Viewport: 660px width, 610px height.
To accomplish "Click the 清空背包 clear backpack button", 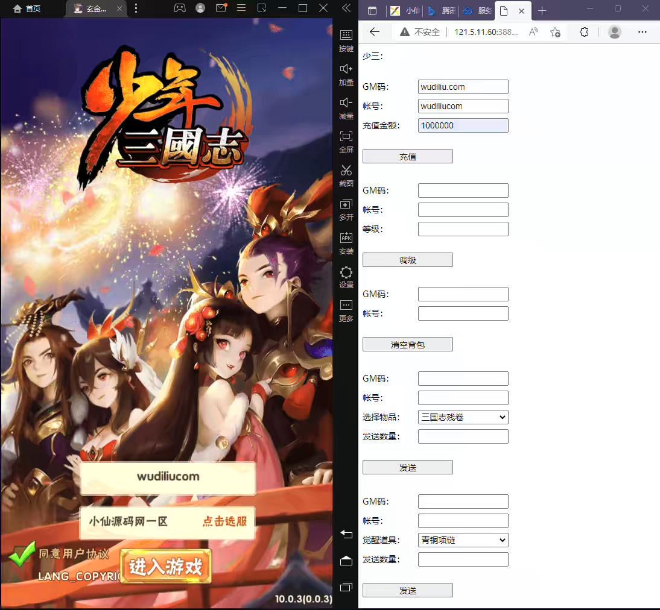I will (407, 345).
